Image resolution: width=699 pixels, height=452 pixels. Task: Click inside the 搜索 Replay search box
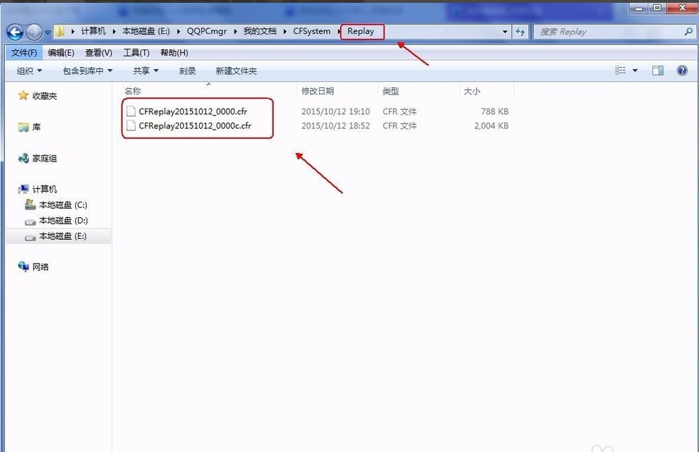607,31
